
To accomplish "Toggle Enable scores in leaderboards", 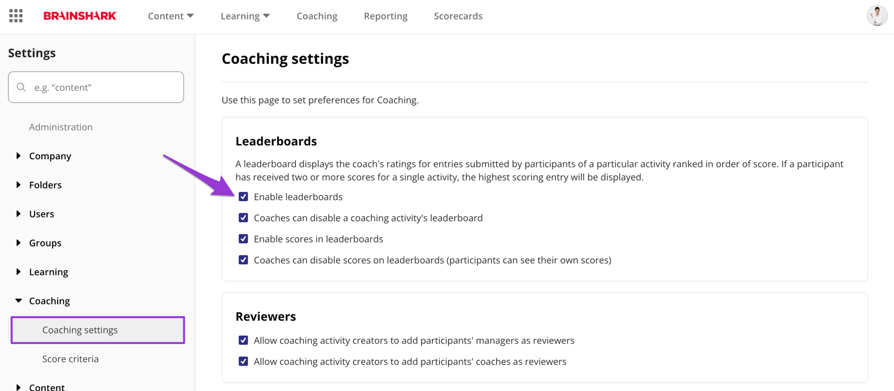I will [243, 239].
